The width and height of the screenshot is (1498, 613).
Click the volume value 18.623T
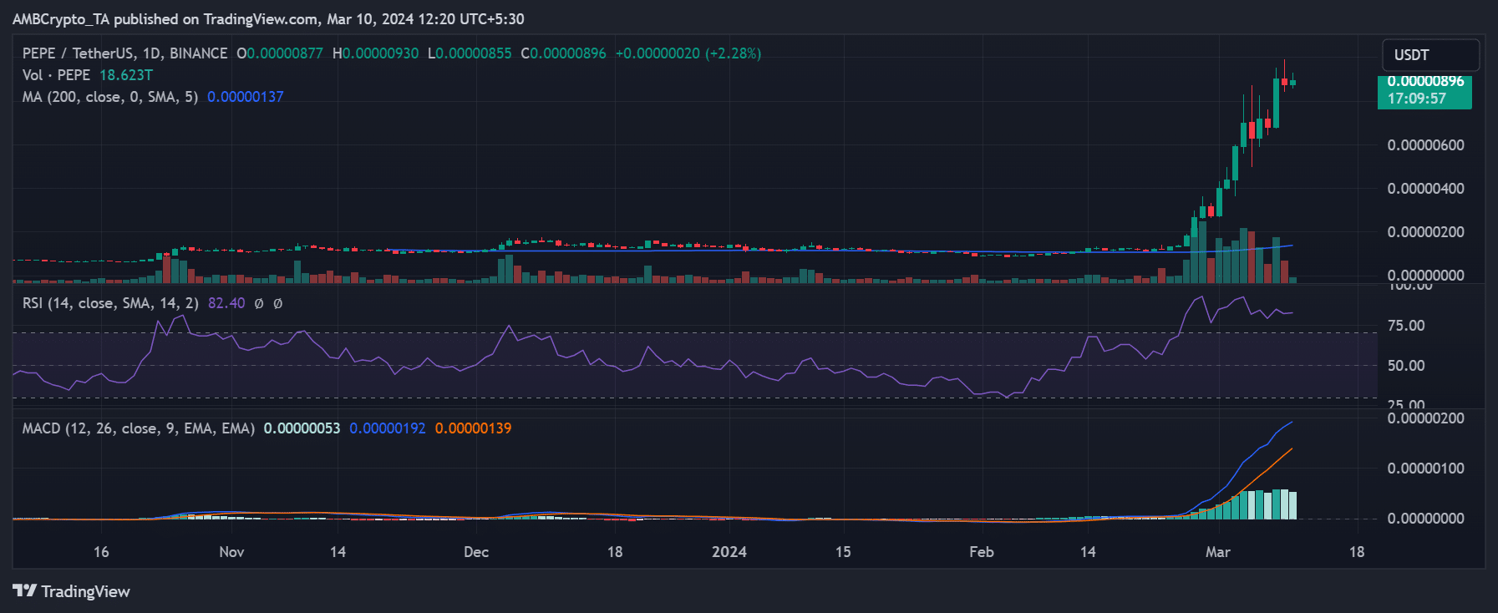[126, 75]
